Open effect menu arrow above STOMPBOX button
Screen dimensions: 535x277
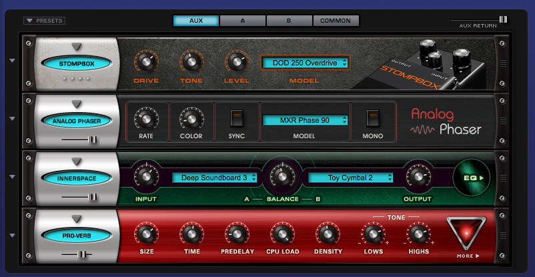[77, 47]
